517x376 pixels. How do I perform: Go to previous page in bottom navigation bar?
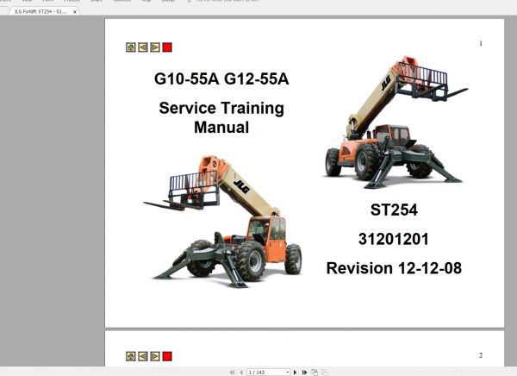pos(241,373)
